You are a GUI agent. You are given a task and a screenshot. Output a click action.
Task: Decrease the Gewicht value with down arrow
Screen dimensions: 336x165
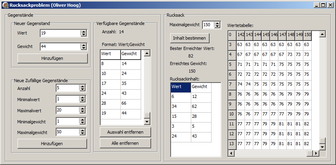point(83,48)
